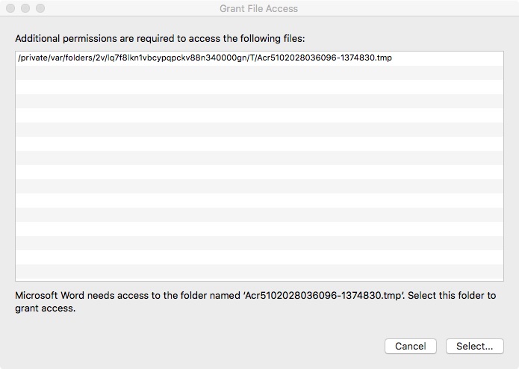Click the leftmost gray close window button
The height and width of the screenshot is (369, 519).
click(x=10, y=8)
